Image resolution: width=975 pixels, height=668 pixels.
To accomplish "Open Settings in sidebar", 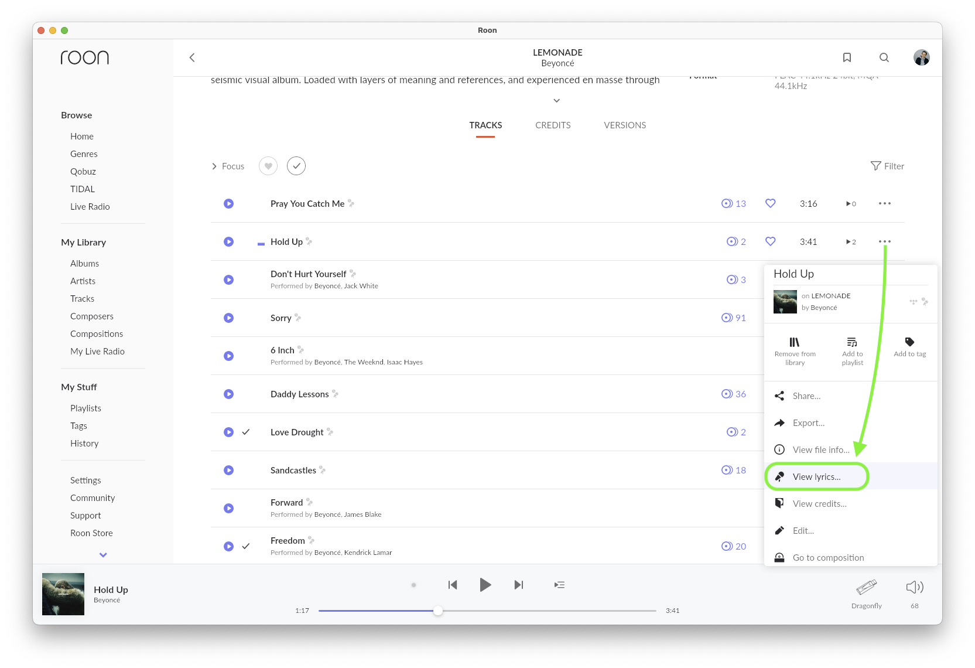I will pyautogui.click(x=85, y=480).
